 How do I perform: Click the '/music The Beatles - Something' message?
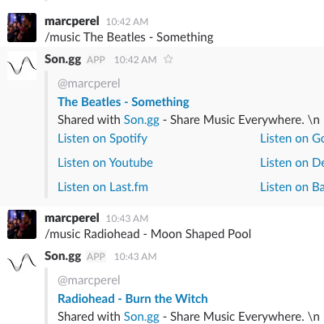click(129, 37)
